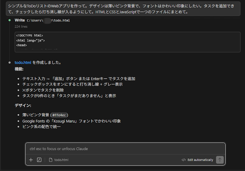This screenshot has height=171, width=245.
Task: Click the code brackets icon by Edit automatically
Action: tap(183, 160)
